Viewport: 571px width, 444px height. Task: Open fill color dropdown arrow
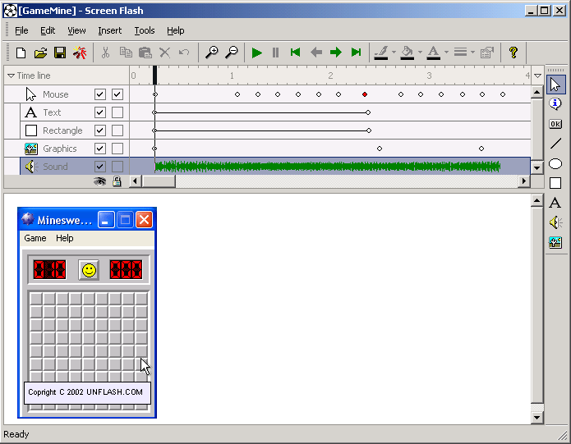coord(420,53)
